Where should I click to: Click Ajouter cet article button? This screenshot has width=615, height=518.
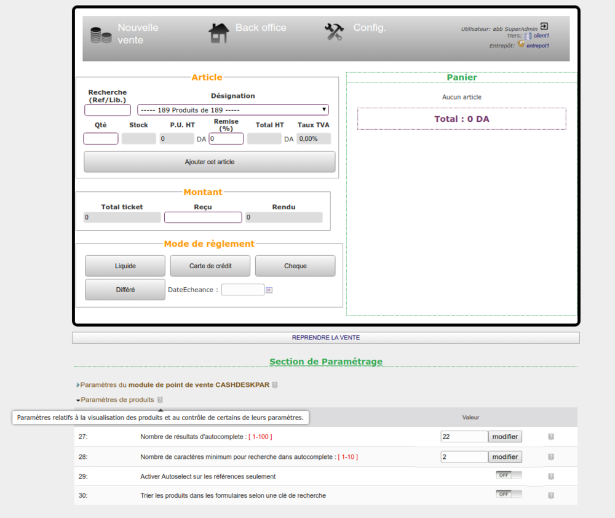click(209, 162)
